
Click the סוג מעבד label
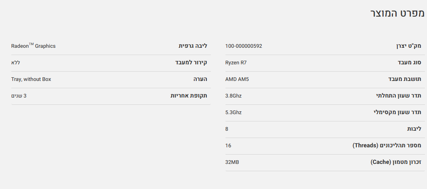pos(409,63)
